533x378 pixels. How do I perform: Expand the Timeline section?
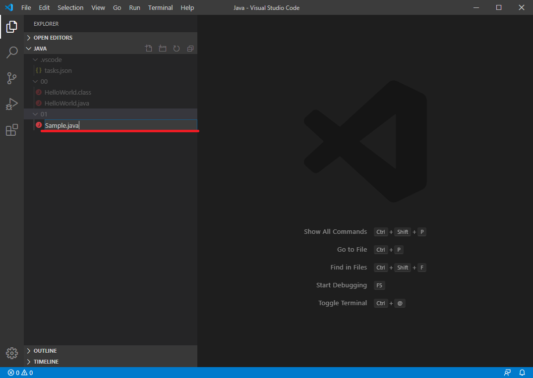point(111,362)
